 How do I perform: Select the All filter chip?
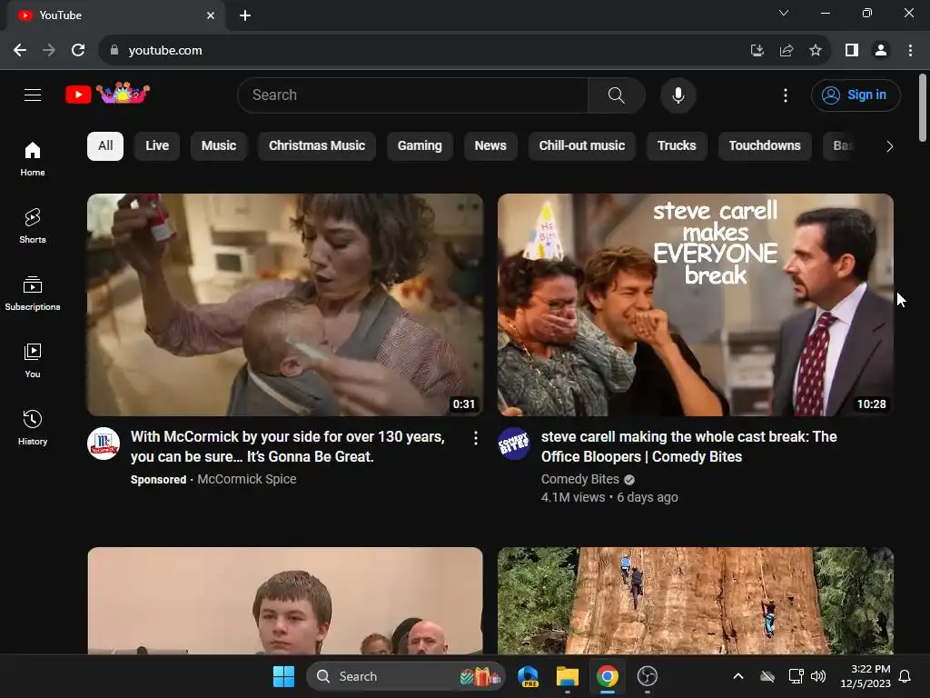105,146
